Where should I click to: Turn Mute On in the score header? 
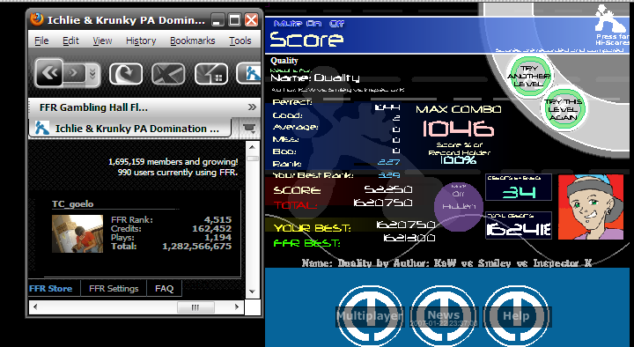314,24
